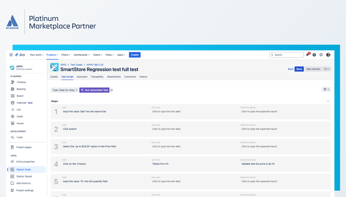The image size is (346, 197).
Task: Open the Steps more options ellipsis
Action: (328, 101)
